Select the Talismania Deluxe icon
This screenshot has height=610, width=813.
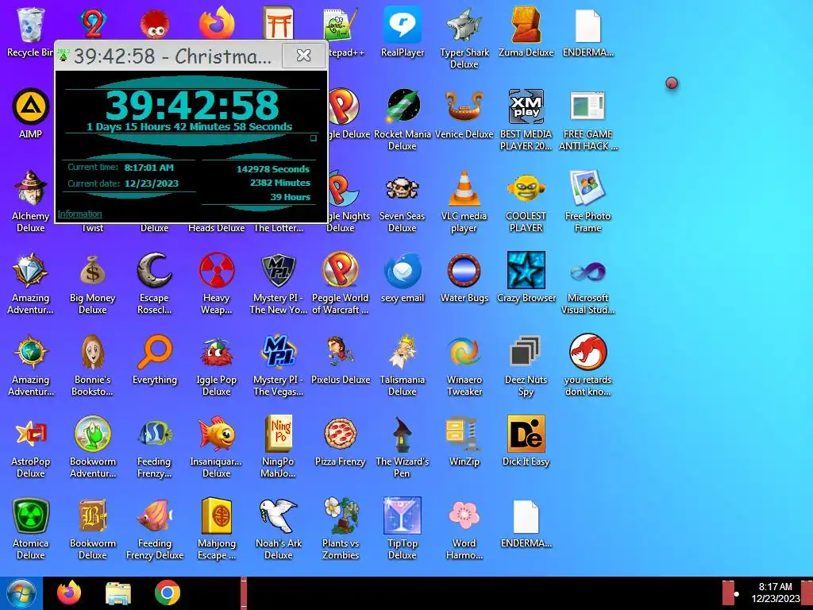[x=403, y=352]
